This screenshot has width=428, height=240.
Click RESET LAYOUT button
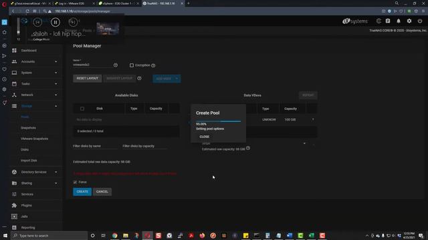[x=88, y=79]
